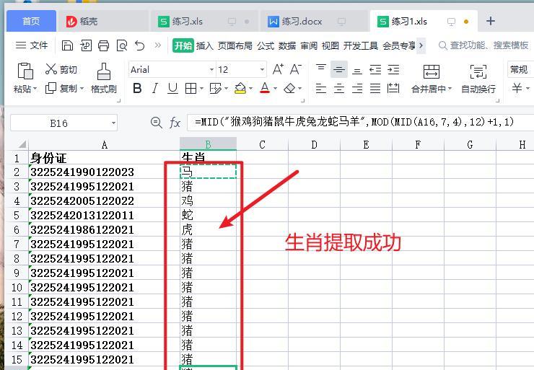Image resolution: width=534 pixels, height=370 pixels.
Task: Switch to the 数据 ribbon tab
Action: pyautogui.click(x=287, y=45)
